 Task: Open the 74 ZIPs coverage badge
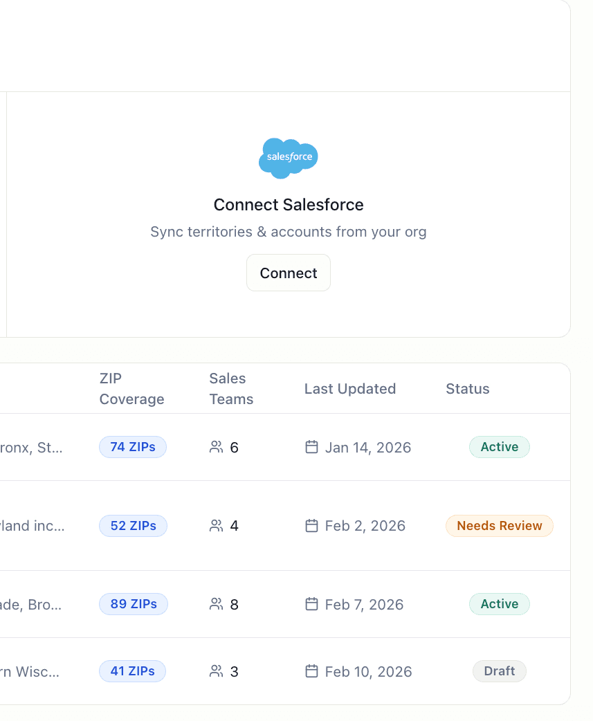[x=133, y=447]
